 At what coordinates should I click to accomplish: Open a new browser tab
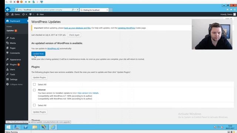(111, 10)
